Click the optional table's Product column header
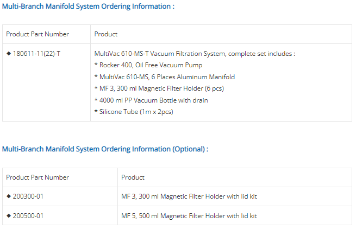Screen dimensions: 356x229 click(133, 177)
